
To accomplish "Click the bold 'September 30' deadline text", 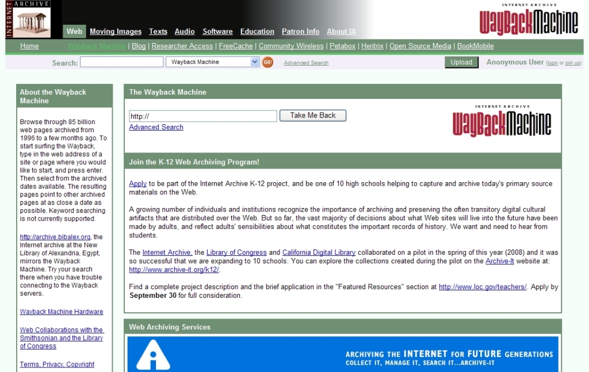I will 153,296.
